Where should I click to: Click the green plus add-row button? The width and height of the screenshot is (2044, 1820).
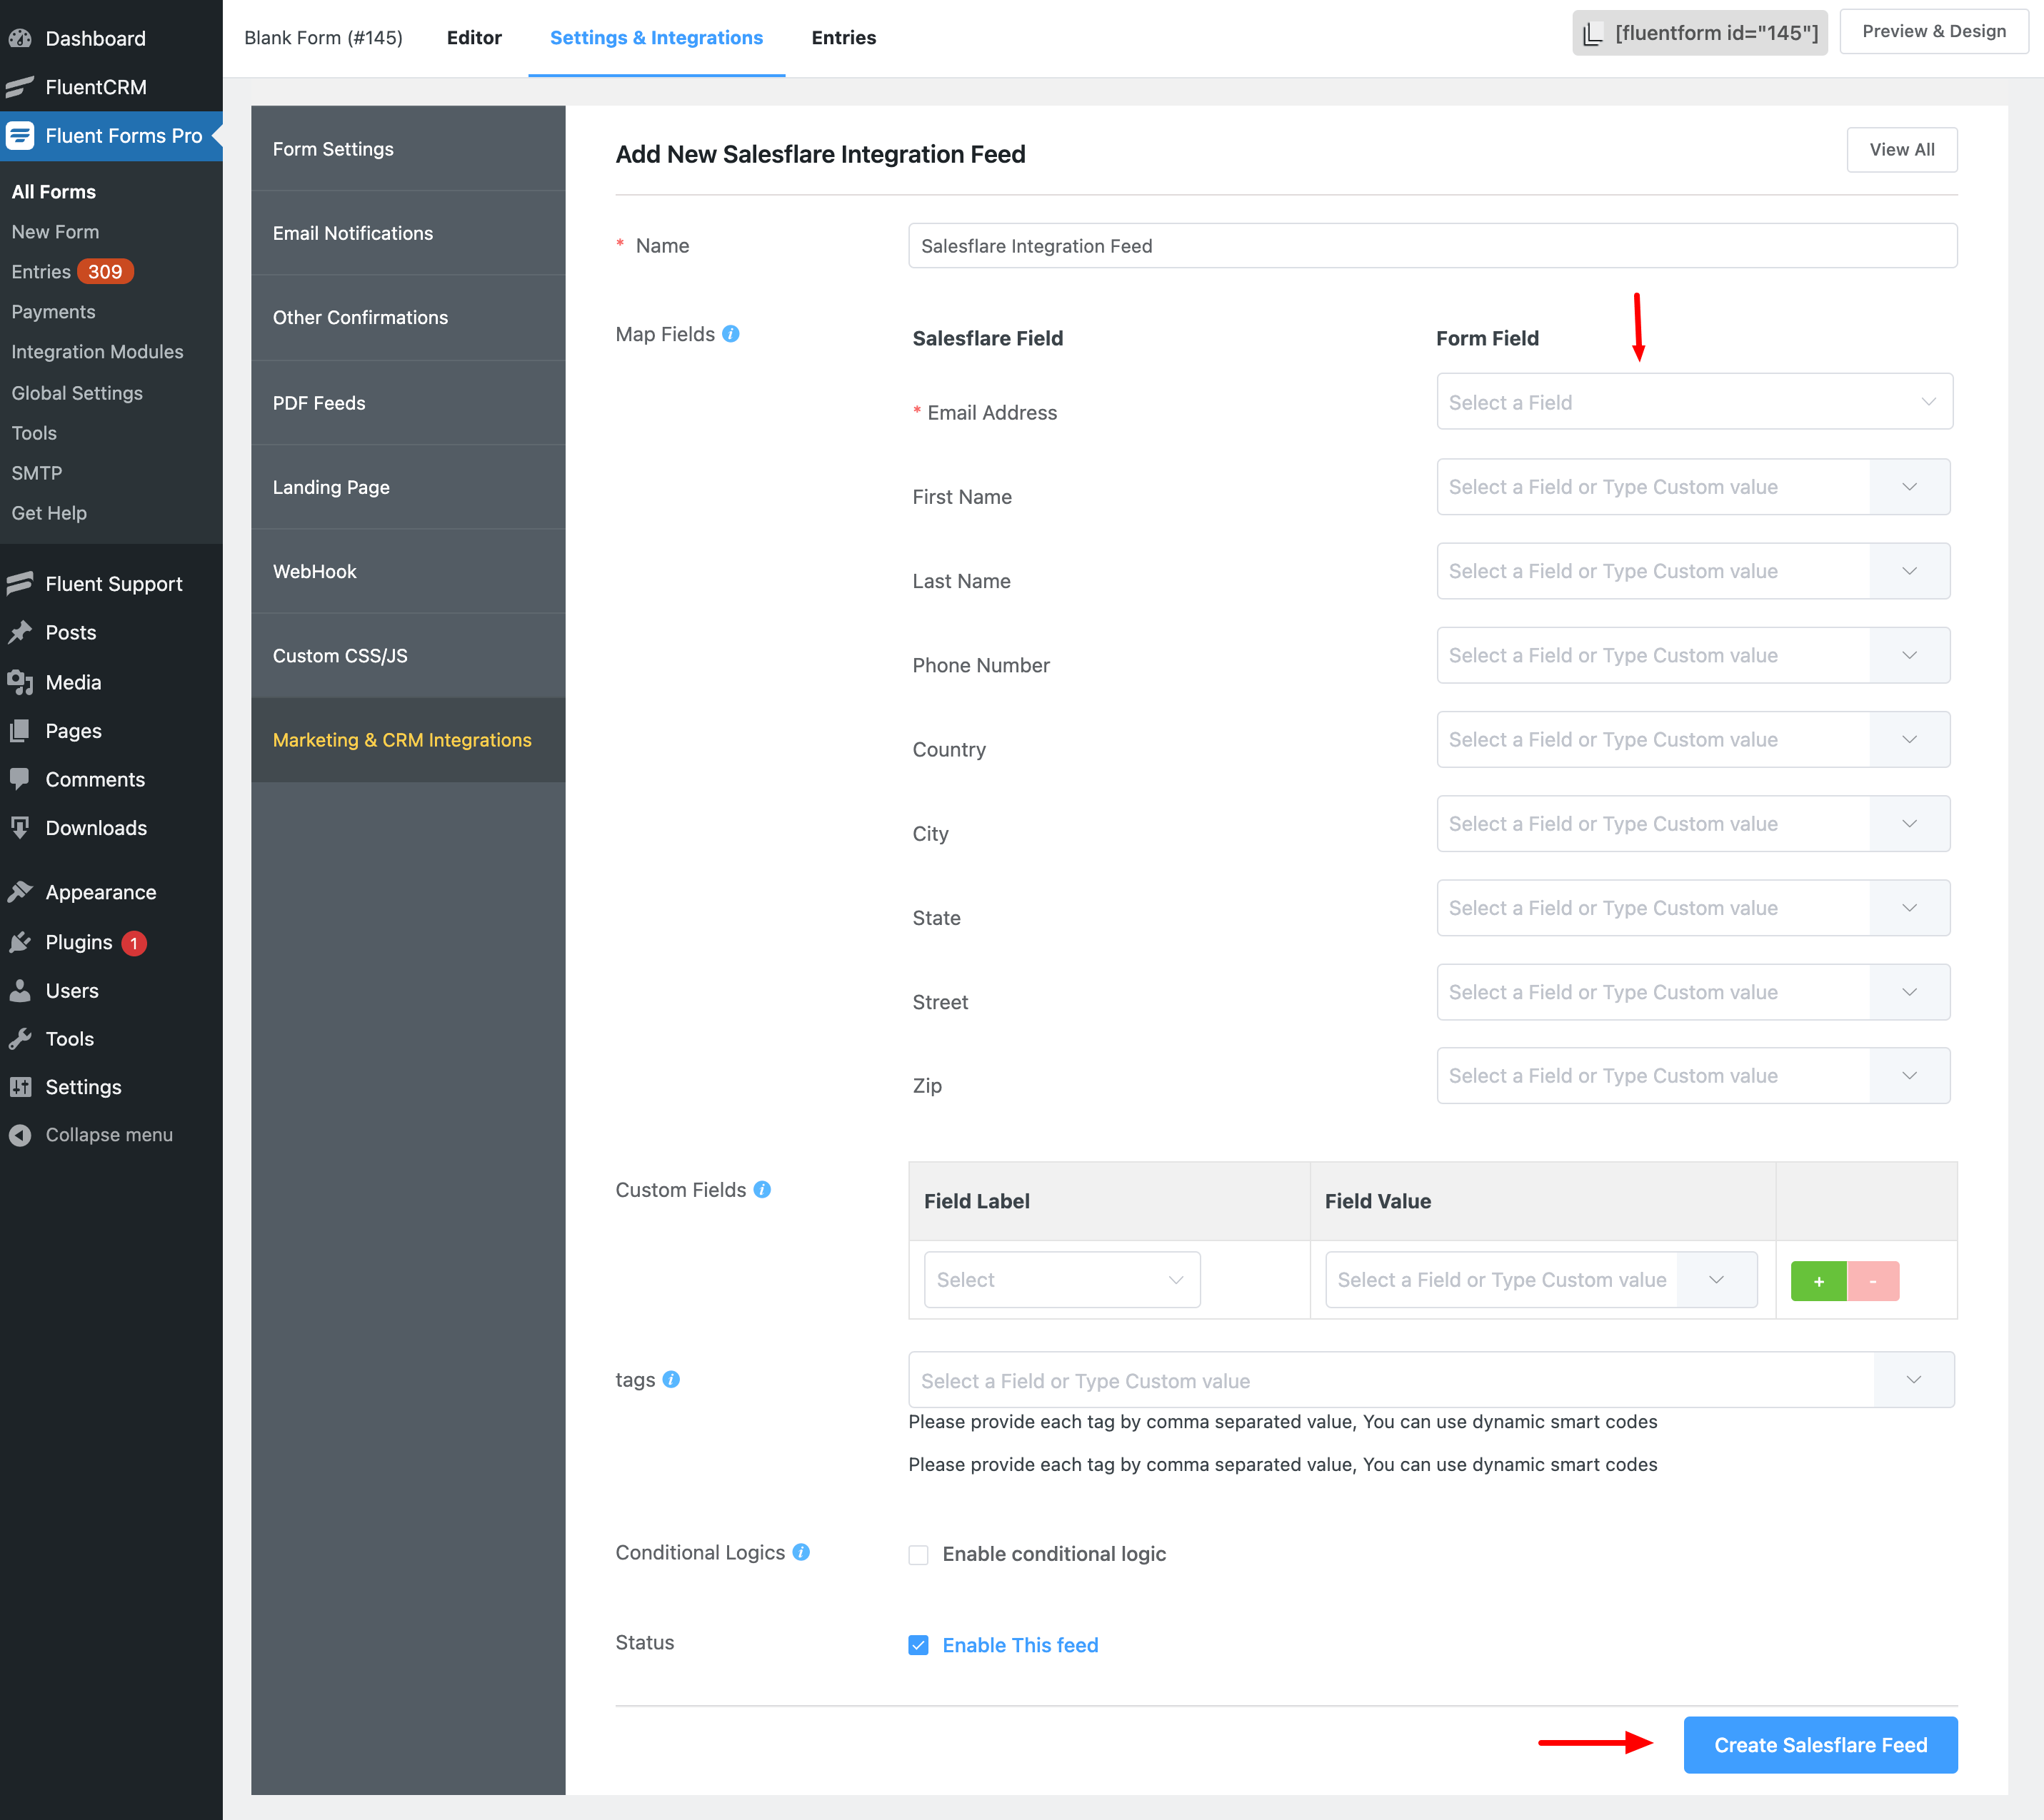pos(1818,1281)
